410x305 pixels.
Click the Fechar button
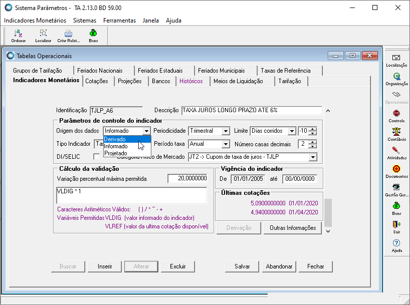tap(316, 266)
